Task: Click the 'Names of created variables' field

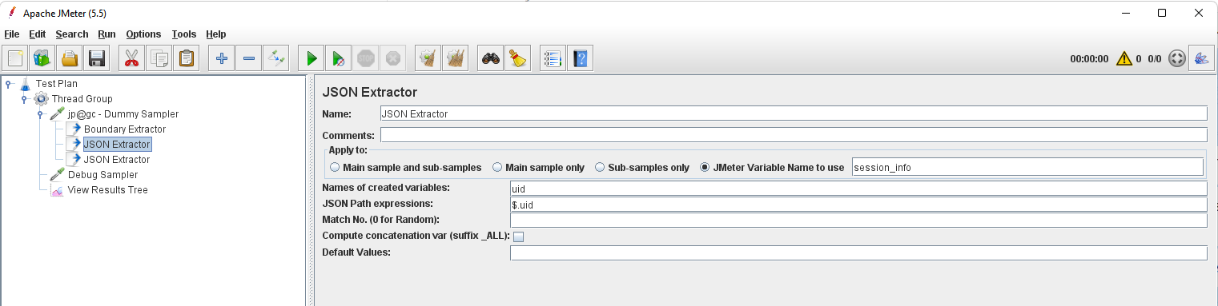Action: 858,189
